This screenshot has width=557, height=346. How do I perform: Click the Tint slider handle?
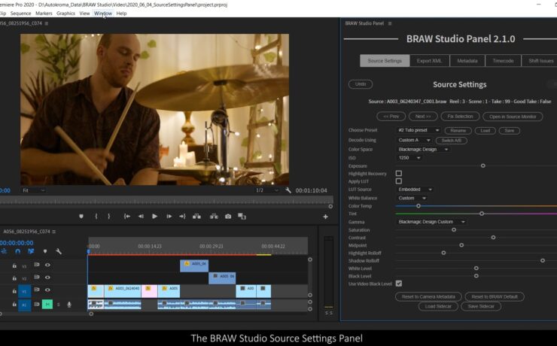pos(482,214)
